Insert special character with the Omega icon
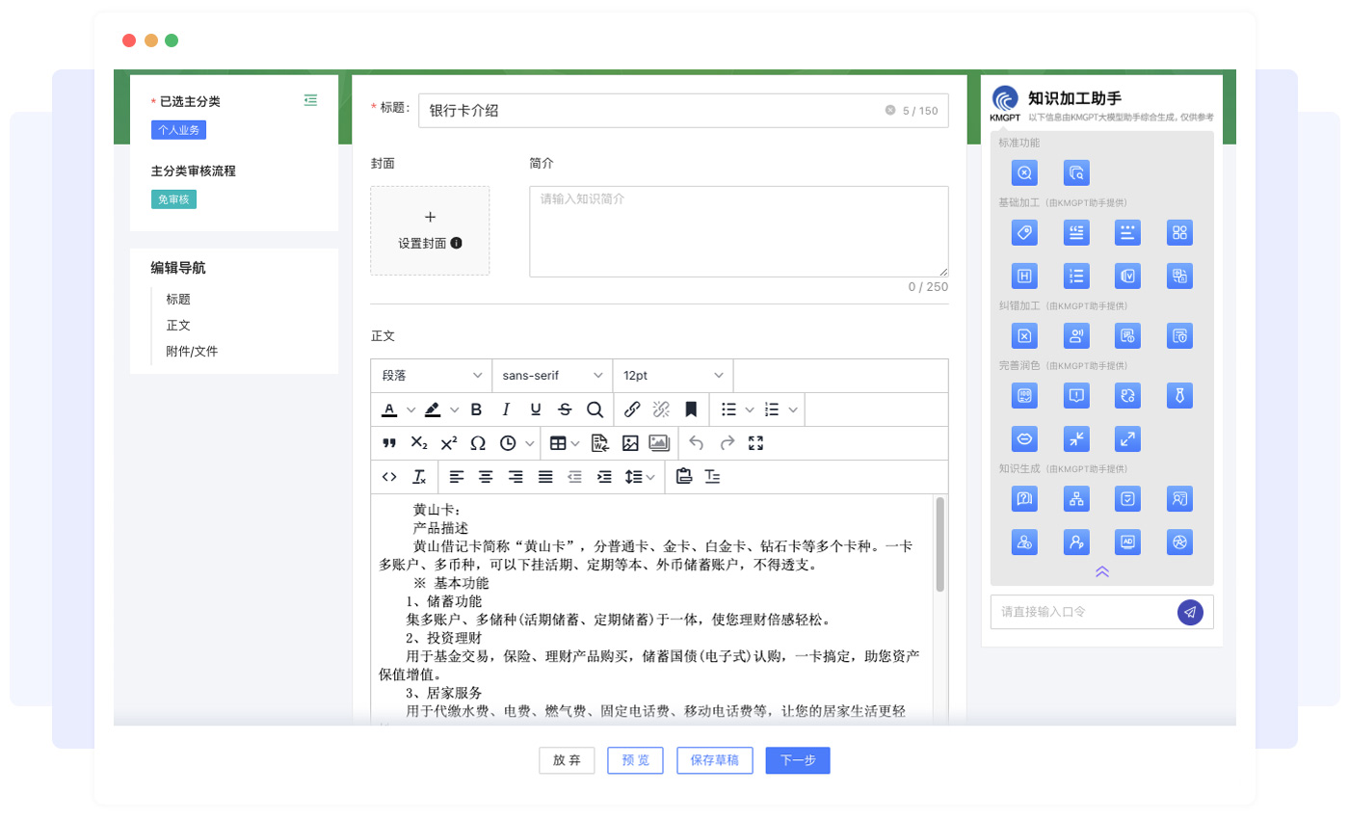Image resolution: width=1349 pixels, height=819 pixels. point(478,443)
